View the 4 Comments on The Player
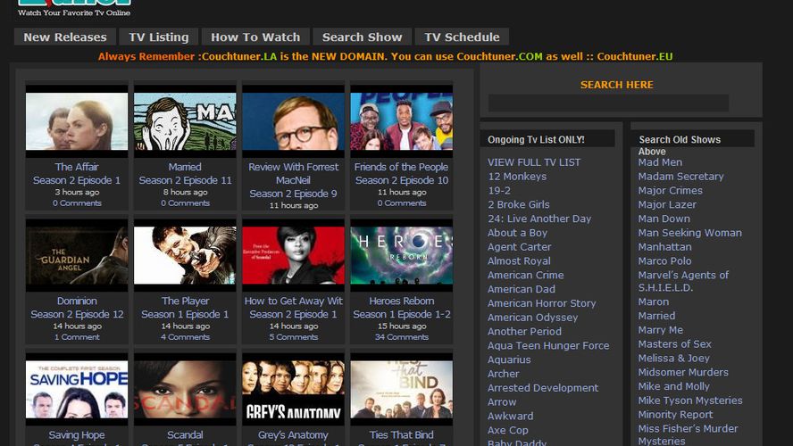The image size is (793, 446). click(x=185, y=337)
